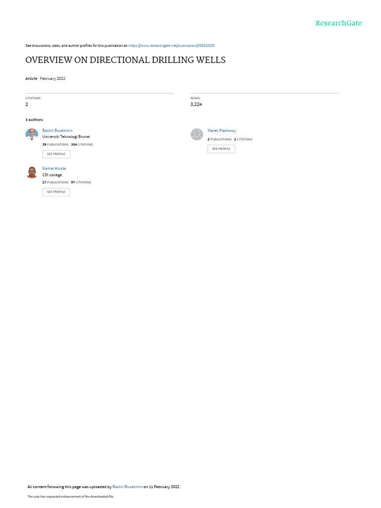Click the ResearchGate logo
381x508 pixels.
coord(338,23)
